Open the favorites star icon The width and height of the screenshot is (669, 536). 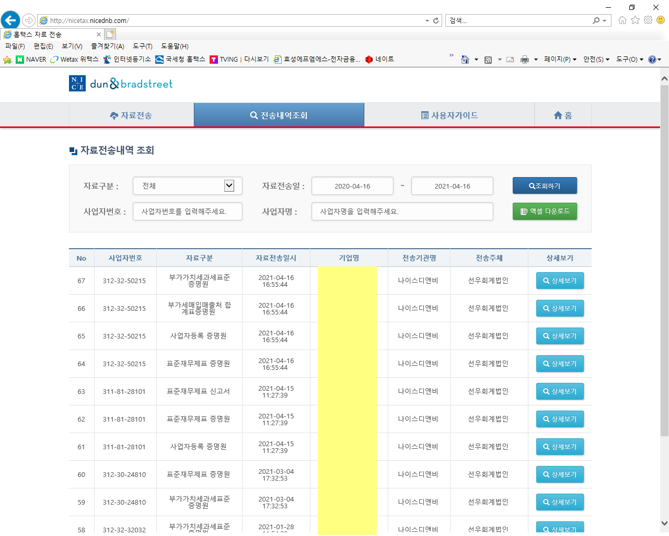[x=635, y=20]
